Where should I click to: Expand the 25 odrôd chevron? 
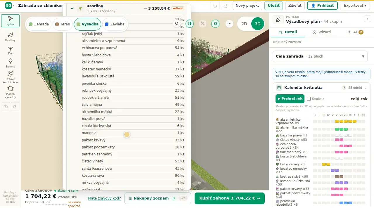pyautogui.click(x=366, y=88)
